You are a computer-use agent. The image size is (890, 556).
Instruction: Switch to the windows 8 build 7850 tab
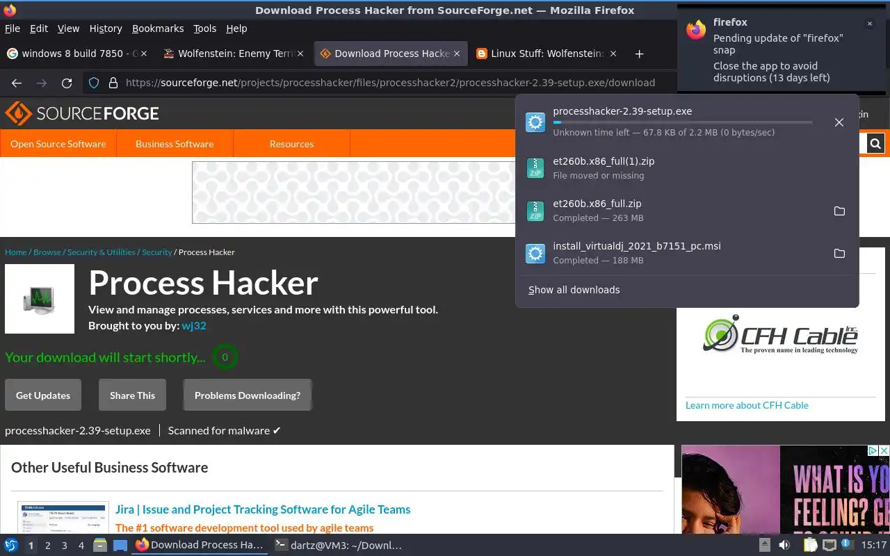point(78,54)
